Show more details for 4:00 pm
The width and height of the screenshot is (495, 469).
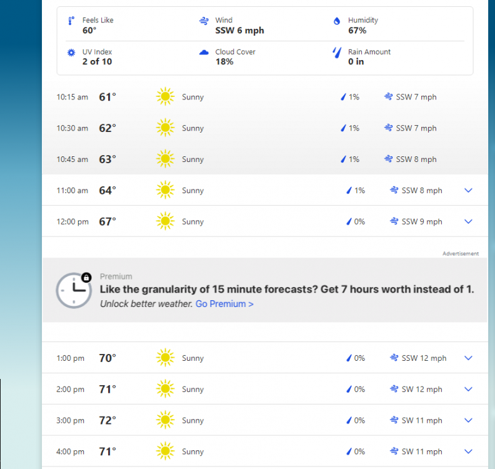coord(469,451)
